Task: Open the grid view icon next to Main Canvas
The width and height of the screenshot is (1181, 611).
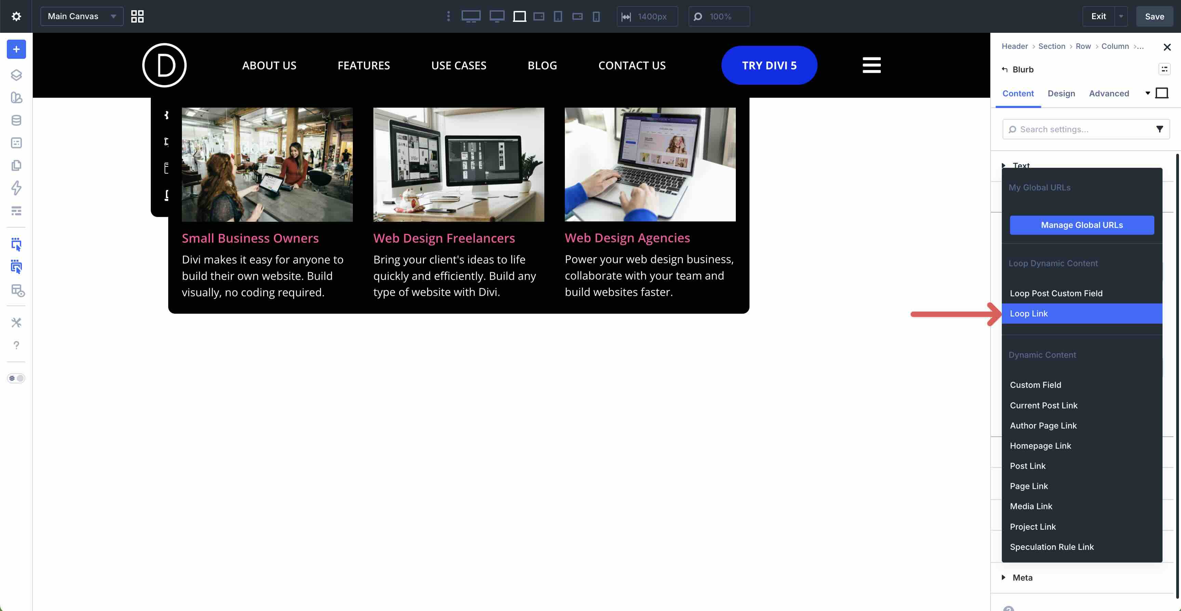Action: [137, 16]
